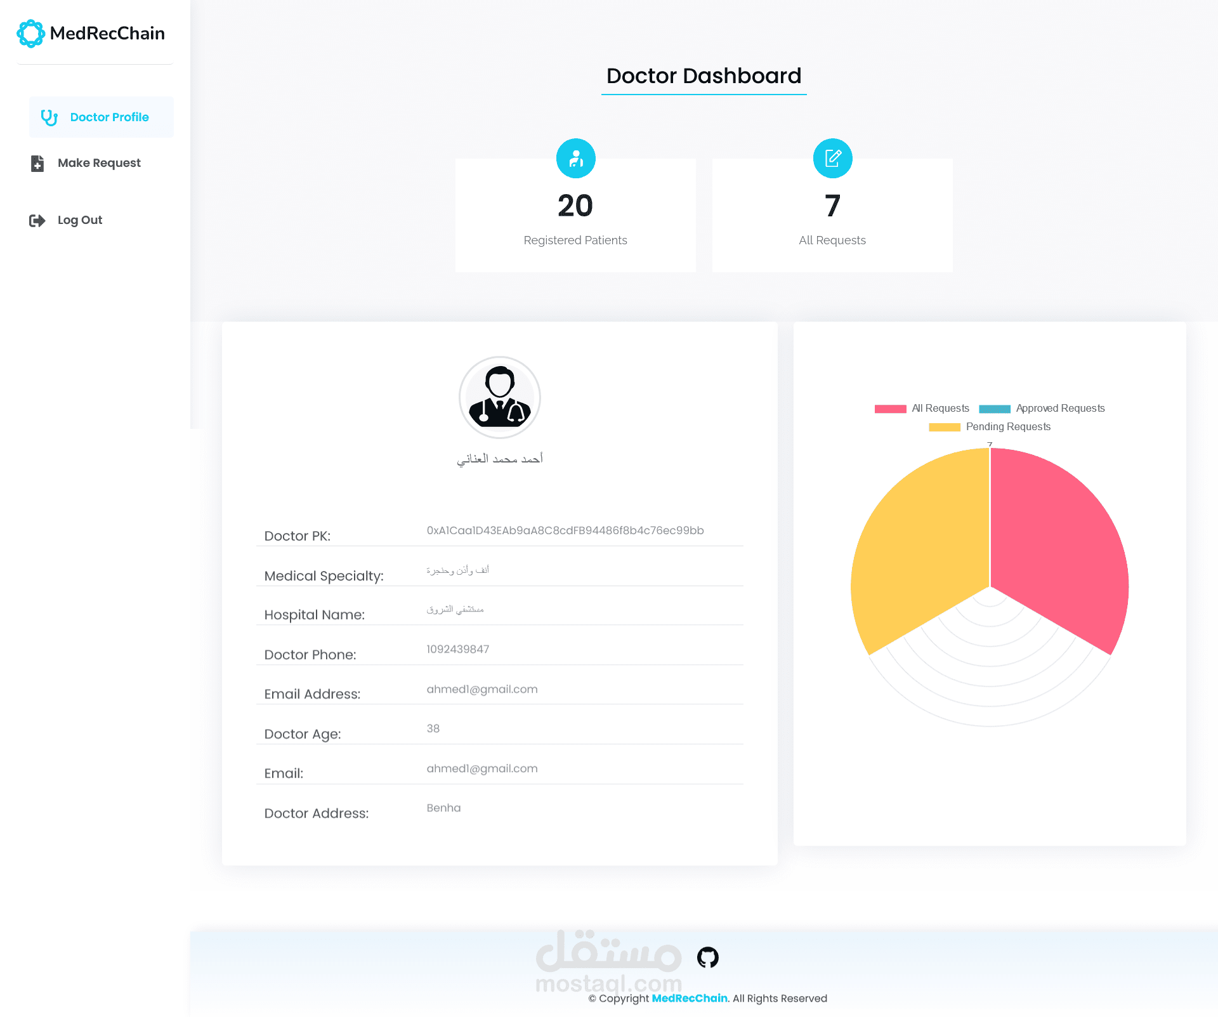The image size is (1218, 1017).
Task: Click the Doctor PK address value
Action: point(565,530)
